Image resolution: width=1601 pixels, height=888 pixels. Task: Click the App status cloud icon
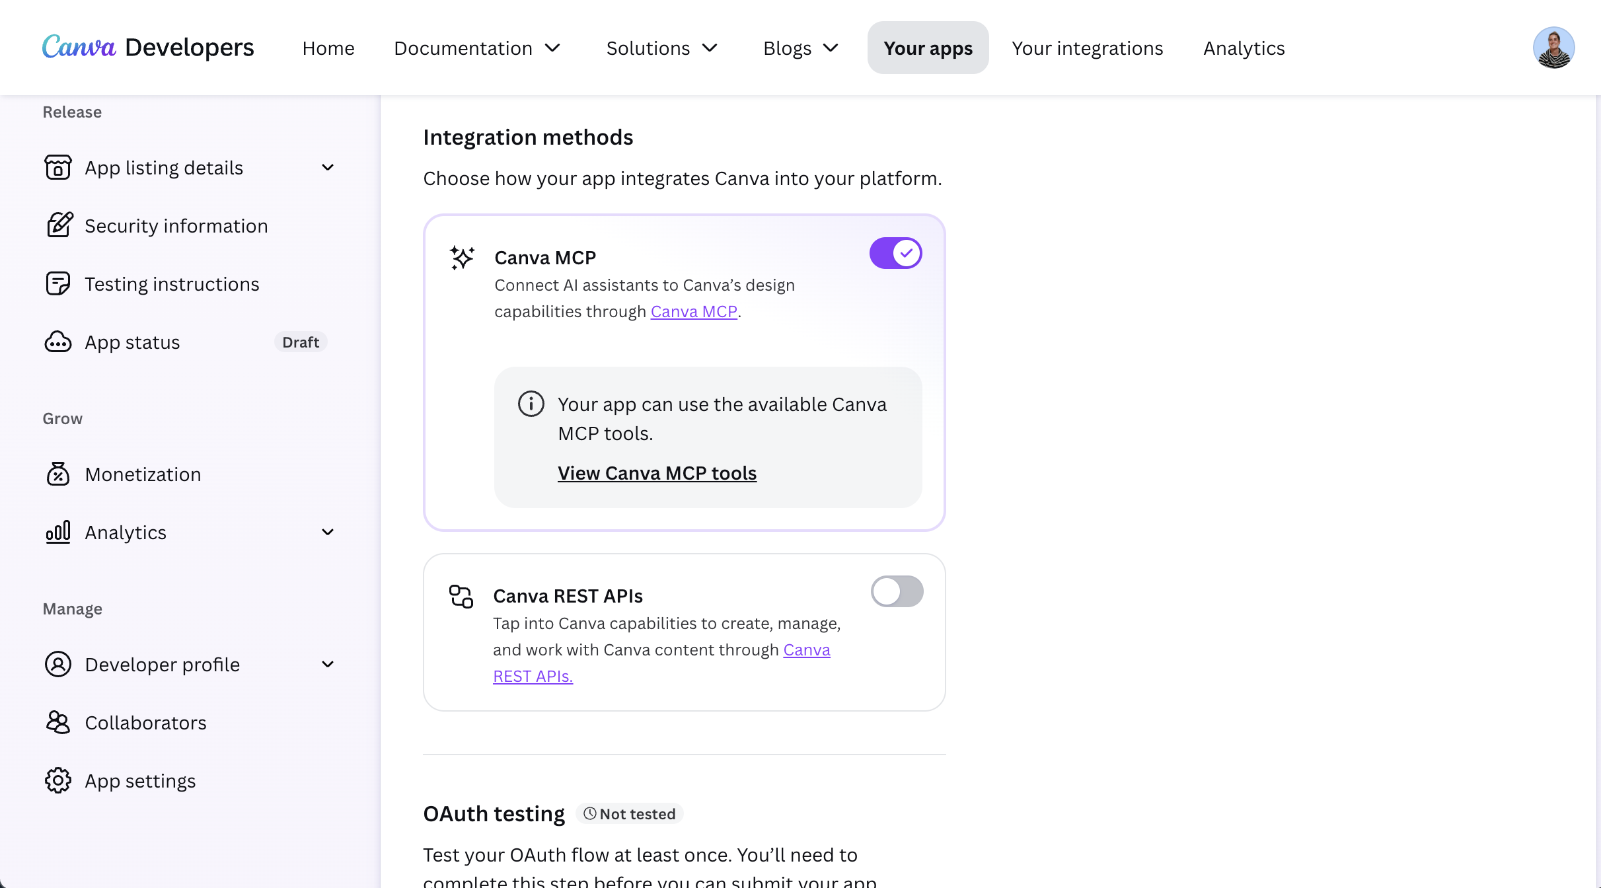pyautogui.click(x=58, y=342)
